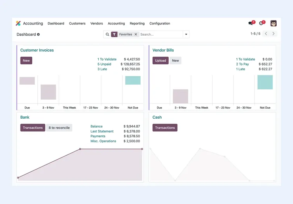Click the Not Due bar in Customer Invoices
Image resolution: width=293 pixels, height=204 pixels.
[133, 80]
